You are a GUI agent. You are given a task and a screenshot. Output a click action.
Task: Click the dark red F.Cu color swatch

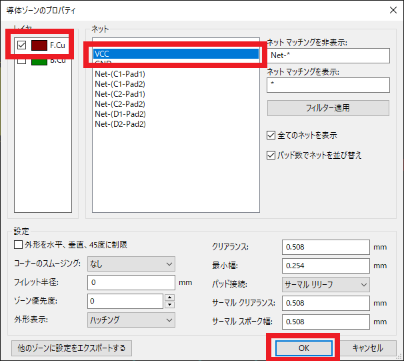(x=39, y=45)
